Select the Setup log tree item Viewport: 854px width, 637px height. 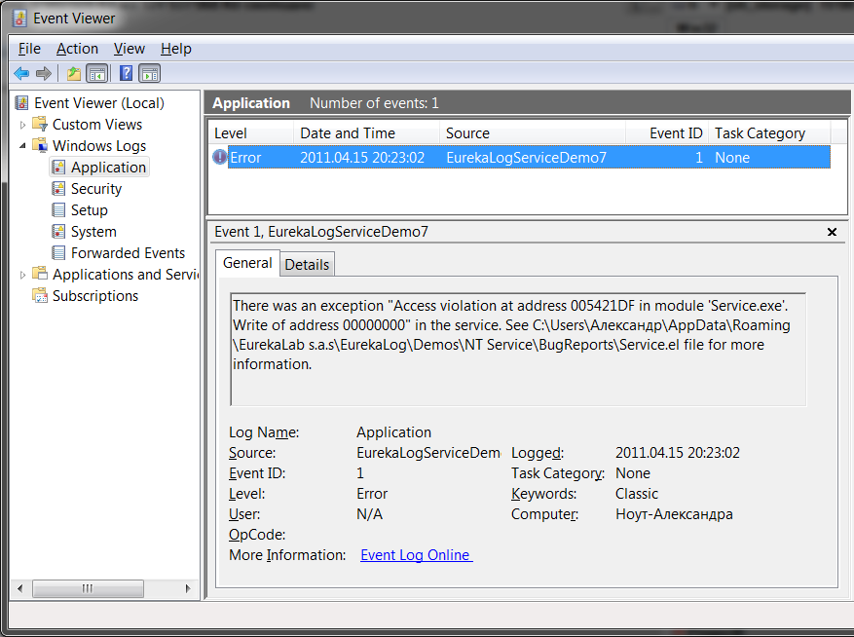90,209
